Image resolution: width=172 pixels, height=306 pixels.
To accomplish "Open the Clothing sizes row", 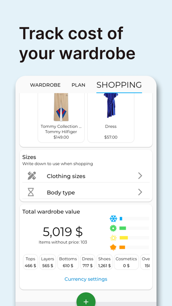I will 86,176.
